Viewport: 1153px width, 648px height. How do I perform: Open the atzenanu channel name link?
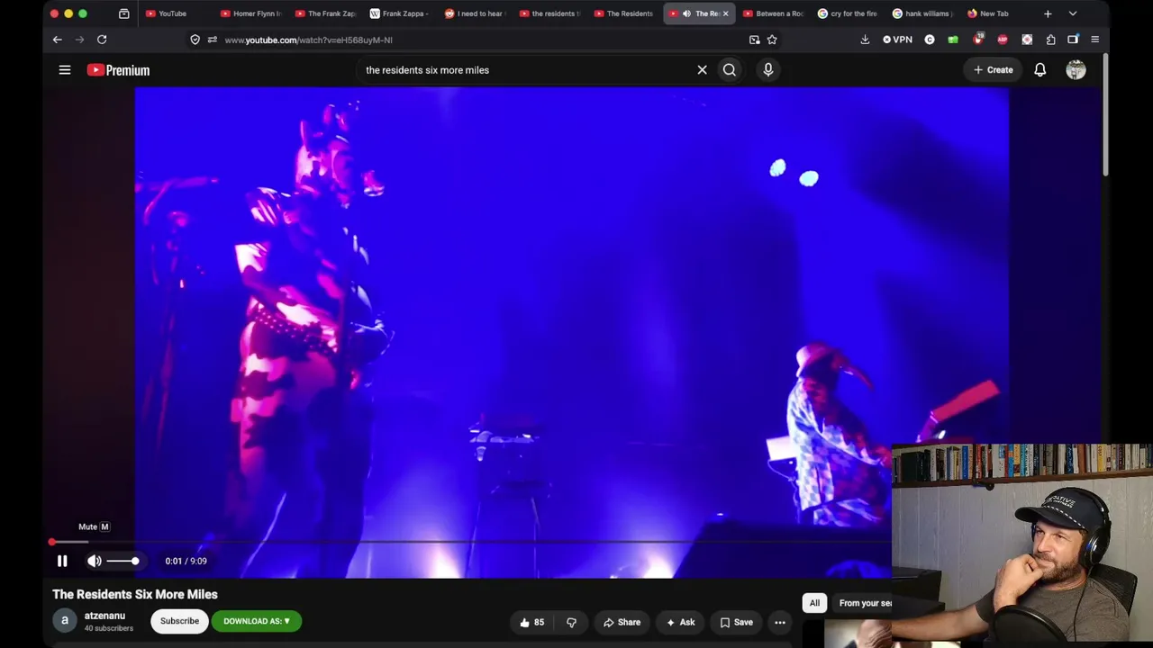point(104,616)
